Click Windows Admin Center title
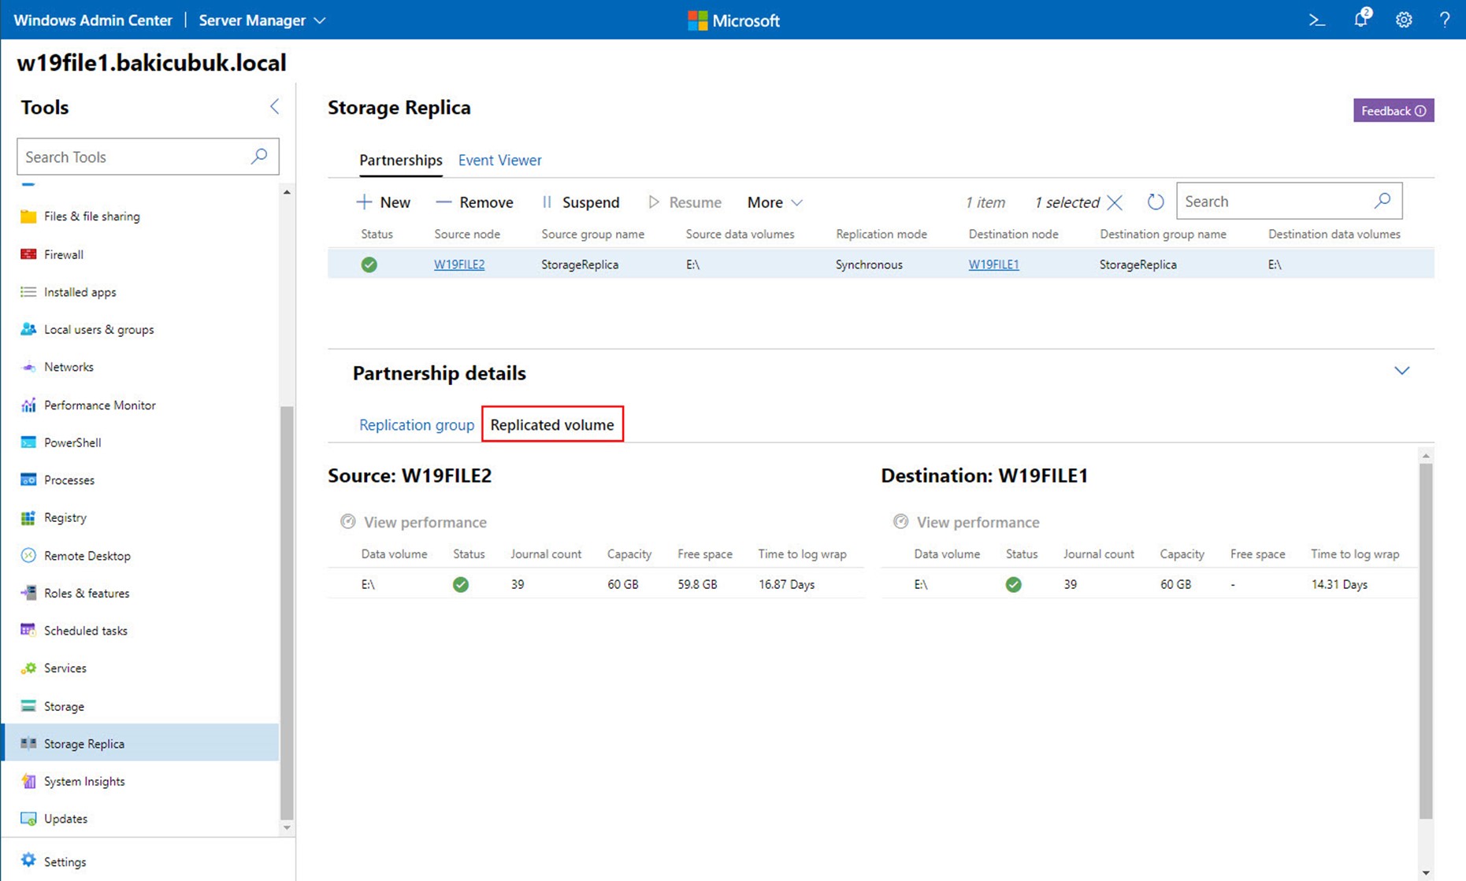This screenshot has width=1466, height=881. tap(93, 20)
